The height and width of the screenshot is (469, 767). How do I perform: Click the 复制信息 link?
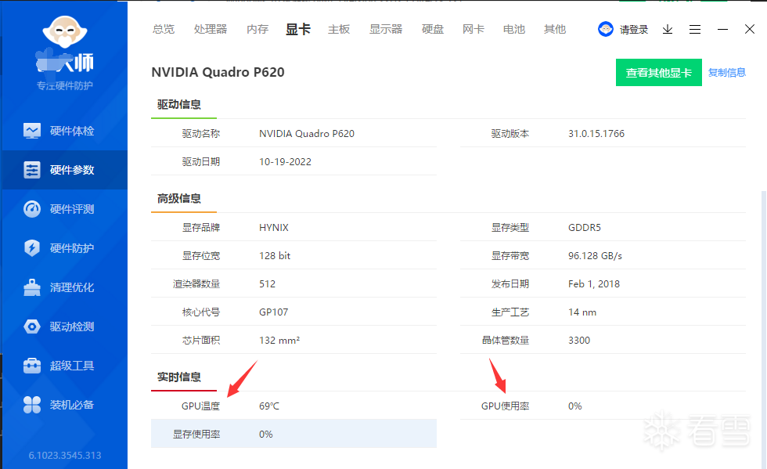click(727, 73)
